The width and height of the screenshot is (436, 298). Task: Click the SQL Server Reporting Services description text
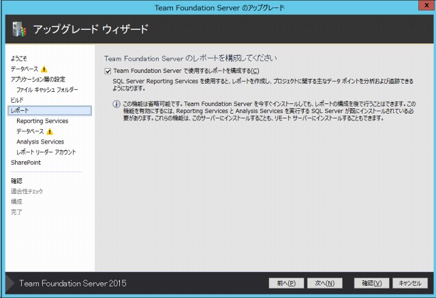pyautogui.click(x=263, y=85)
